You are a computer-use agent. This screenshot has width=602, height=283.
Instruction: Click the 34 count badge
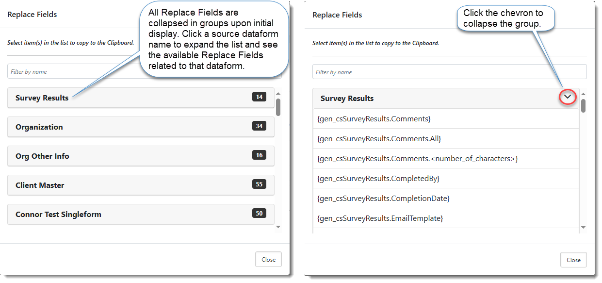coord(259,126)
